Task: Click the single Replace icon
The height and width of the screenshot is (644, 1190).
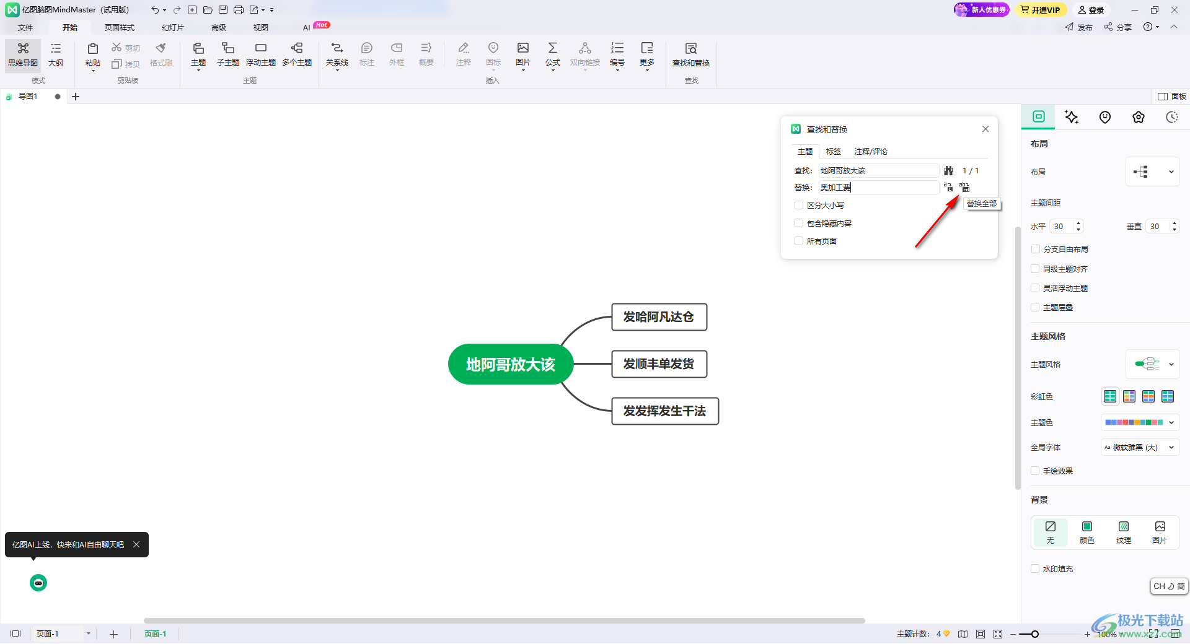Action: tap(948, 187)
